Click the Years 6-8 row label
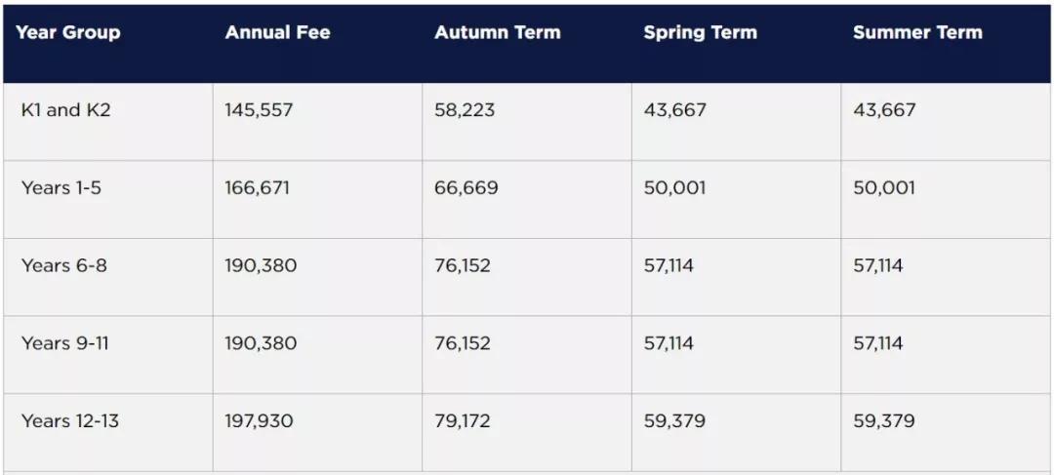This screenshot has width=1054, height=475. (63, 265)
